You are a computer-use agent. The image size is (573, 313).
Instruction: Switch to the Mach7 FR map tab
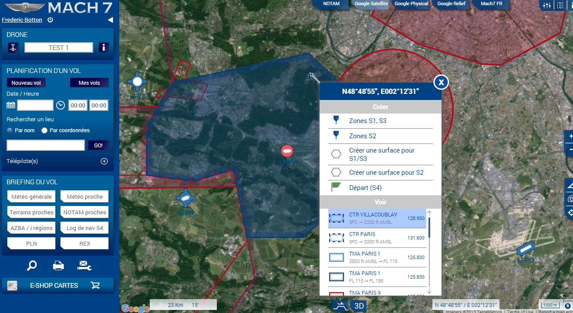tap(491, 4)
